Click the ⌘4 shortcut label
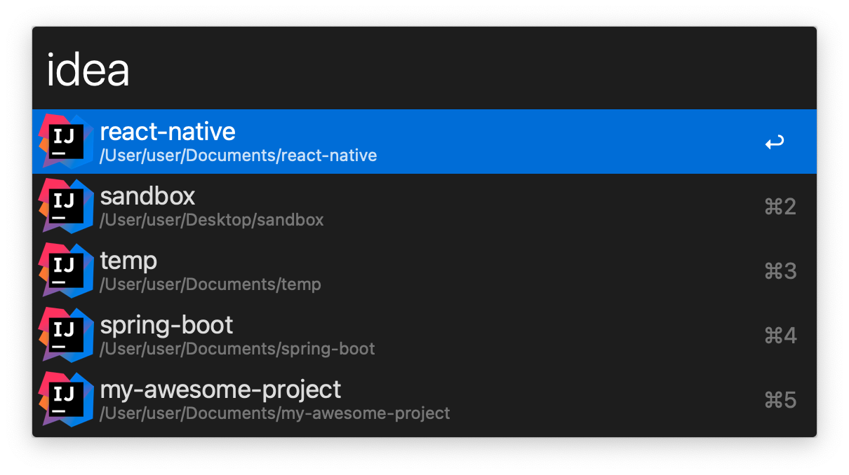Image resolution: width=849 pixels, height=475 pixels. [x=780, y=336]
